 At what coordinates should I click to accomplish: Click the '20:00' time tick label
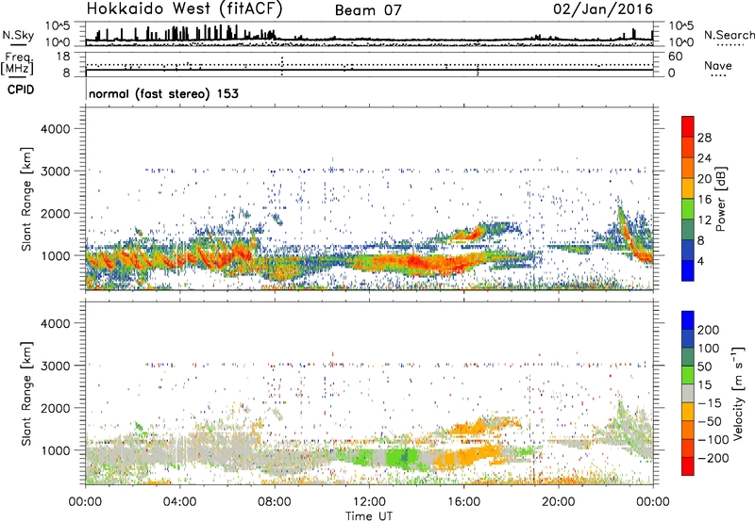point(558,502)
